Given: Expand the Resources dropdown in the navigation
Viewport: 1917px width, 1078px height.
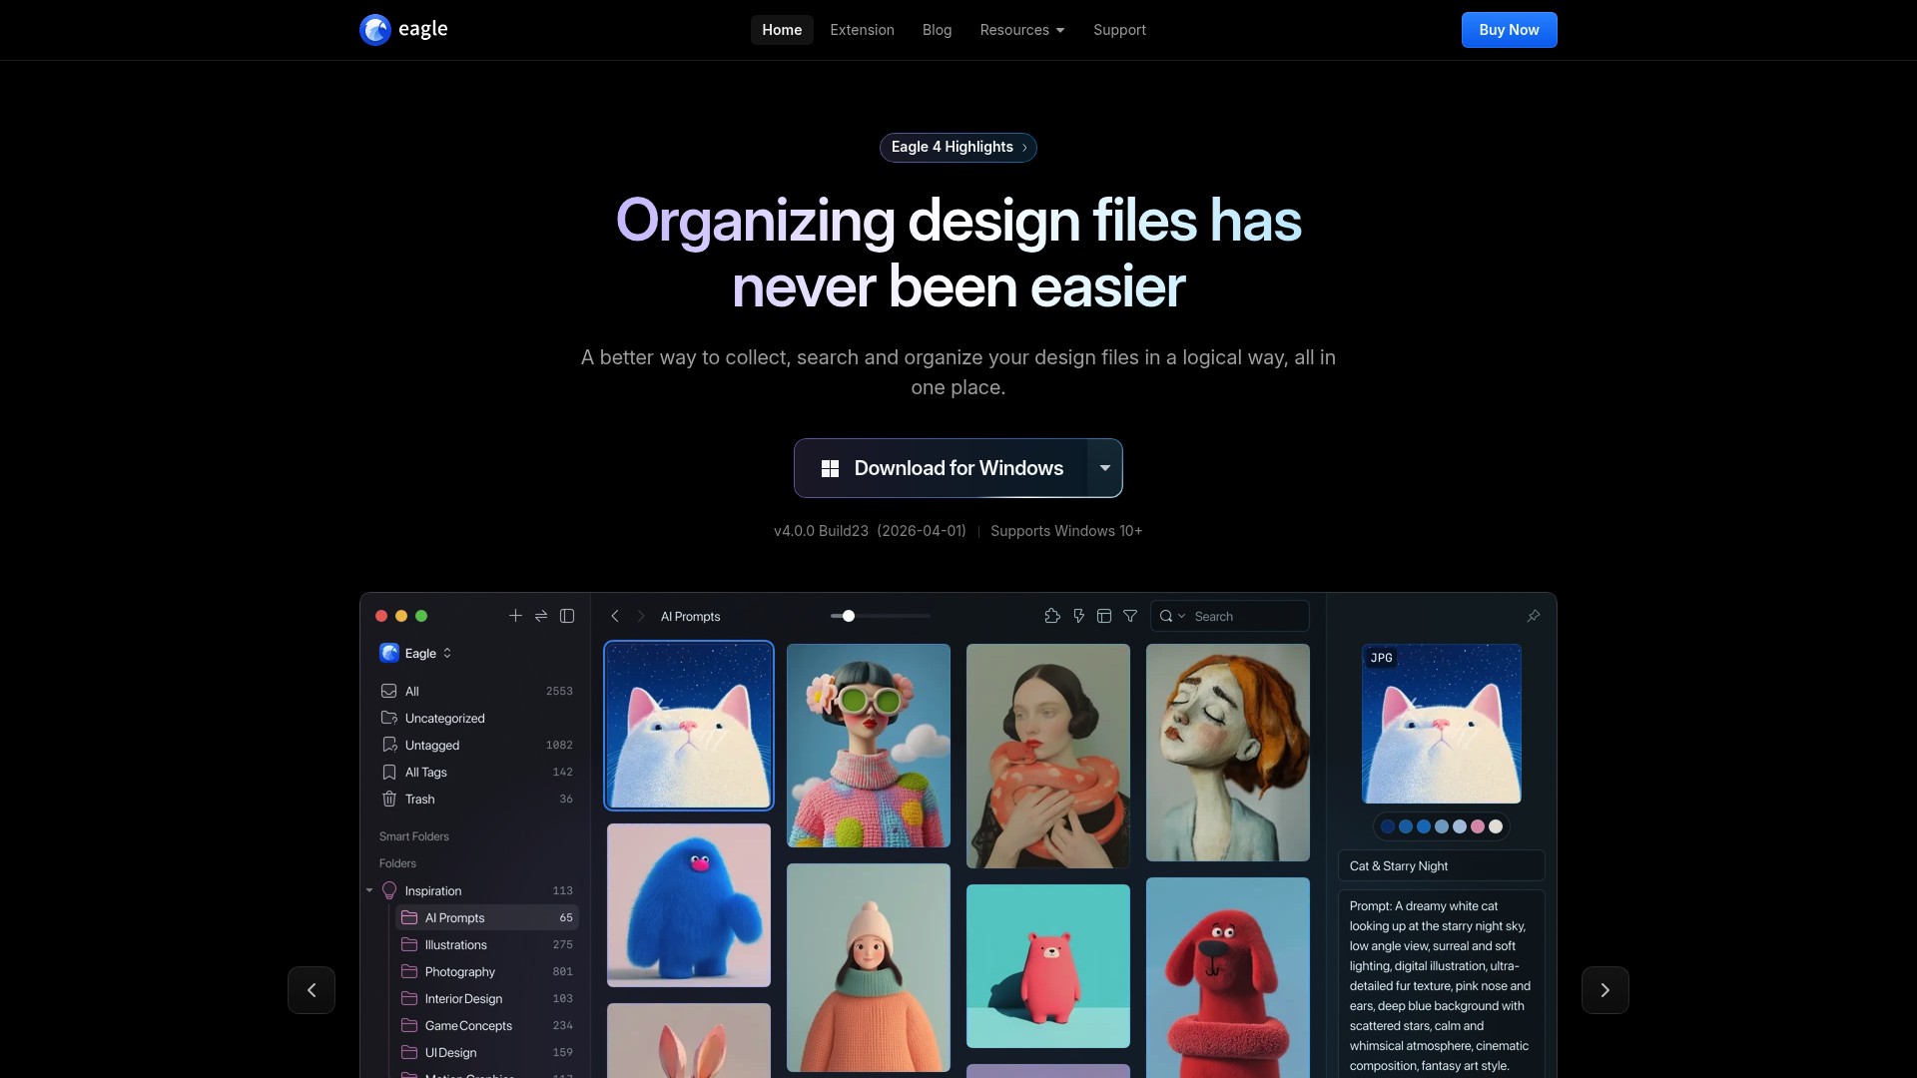Looking at the screenshot, I should 1022,30.
